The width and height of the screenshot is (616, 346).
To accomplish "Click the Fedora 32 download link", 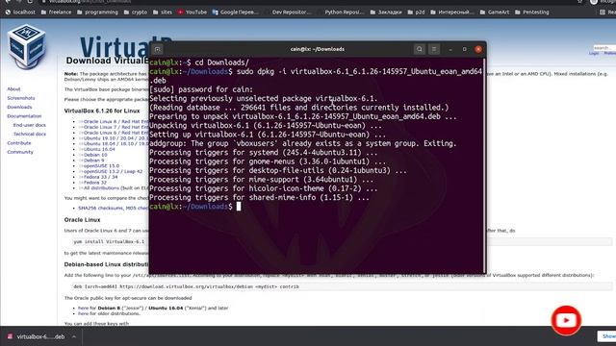I will [94, 183].
